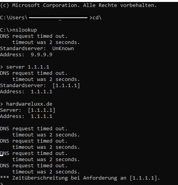Viewport: 178px width, 185px height.
Task: Click 'Standardserver: [1.1.1.1]' line
Action: click(x=40, y=86)
